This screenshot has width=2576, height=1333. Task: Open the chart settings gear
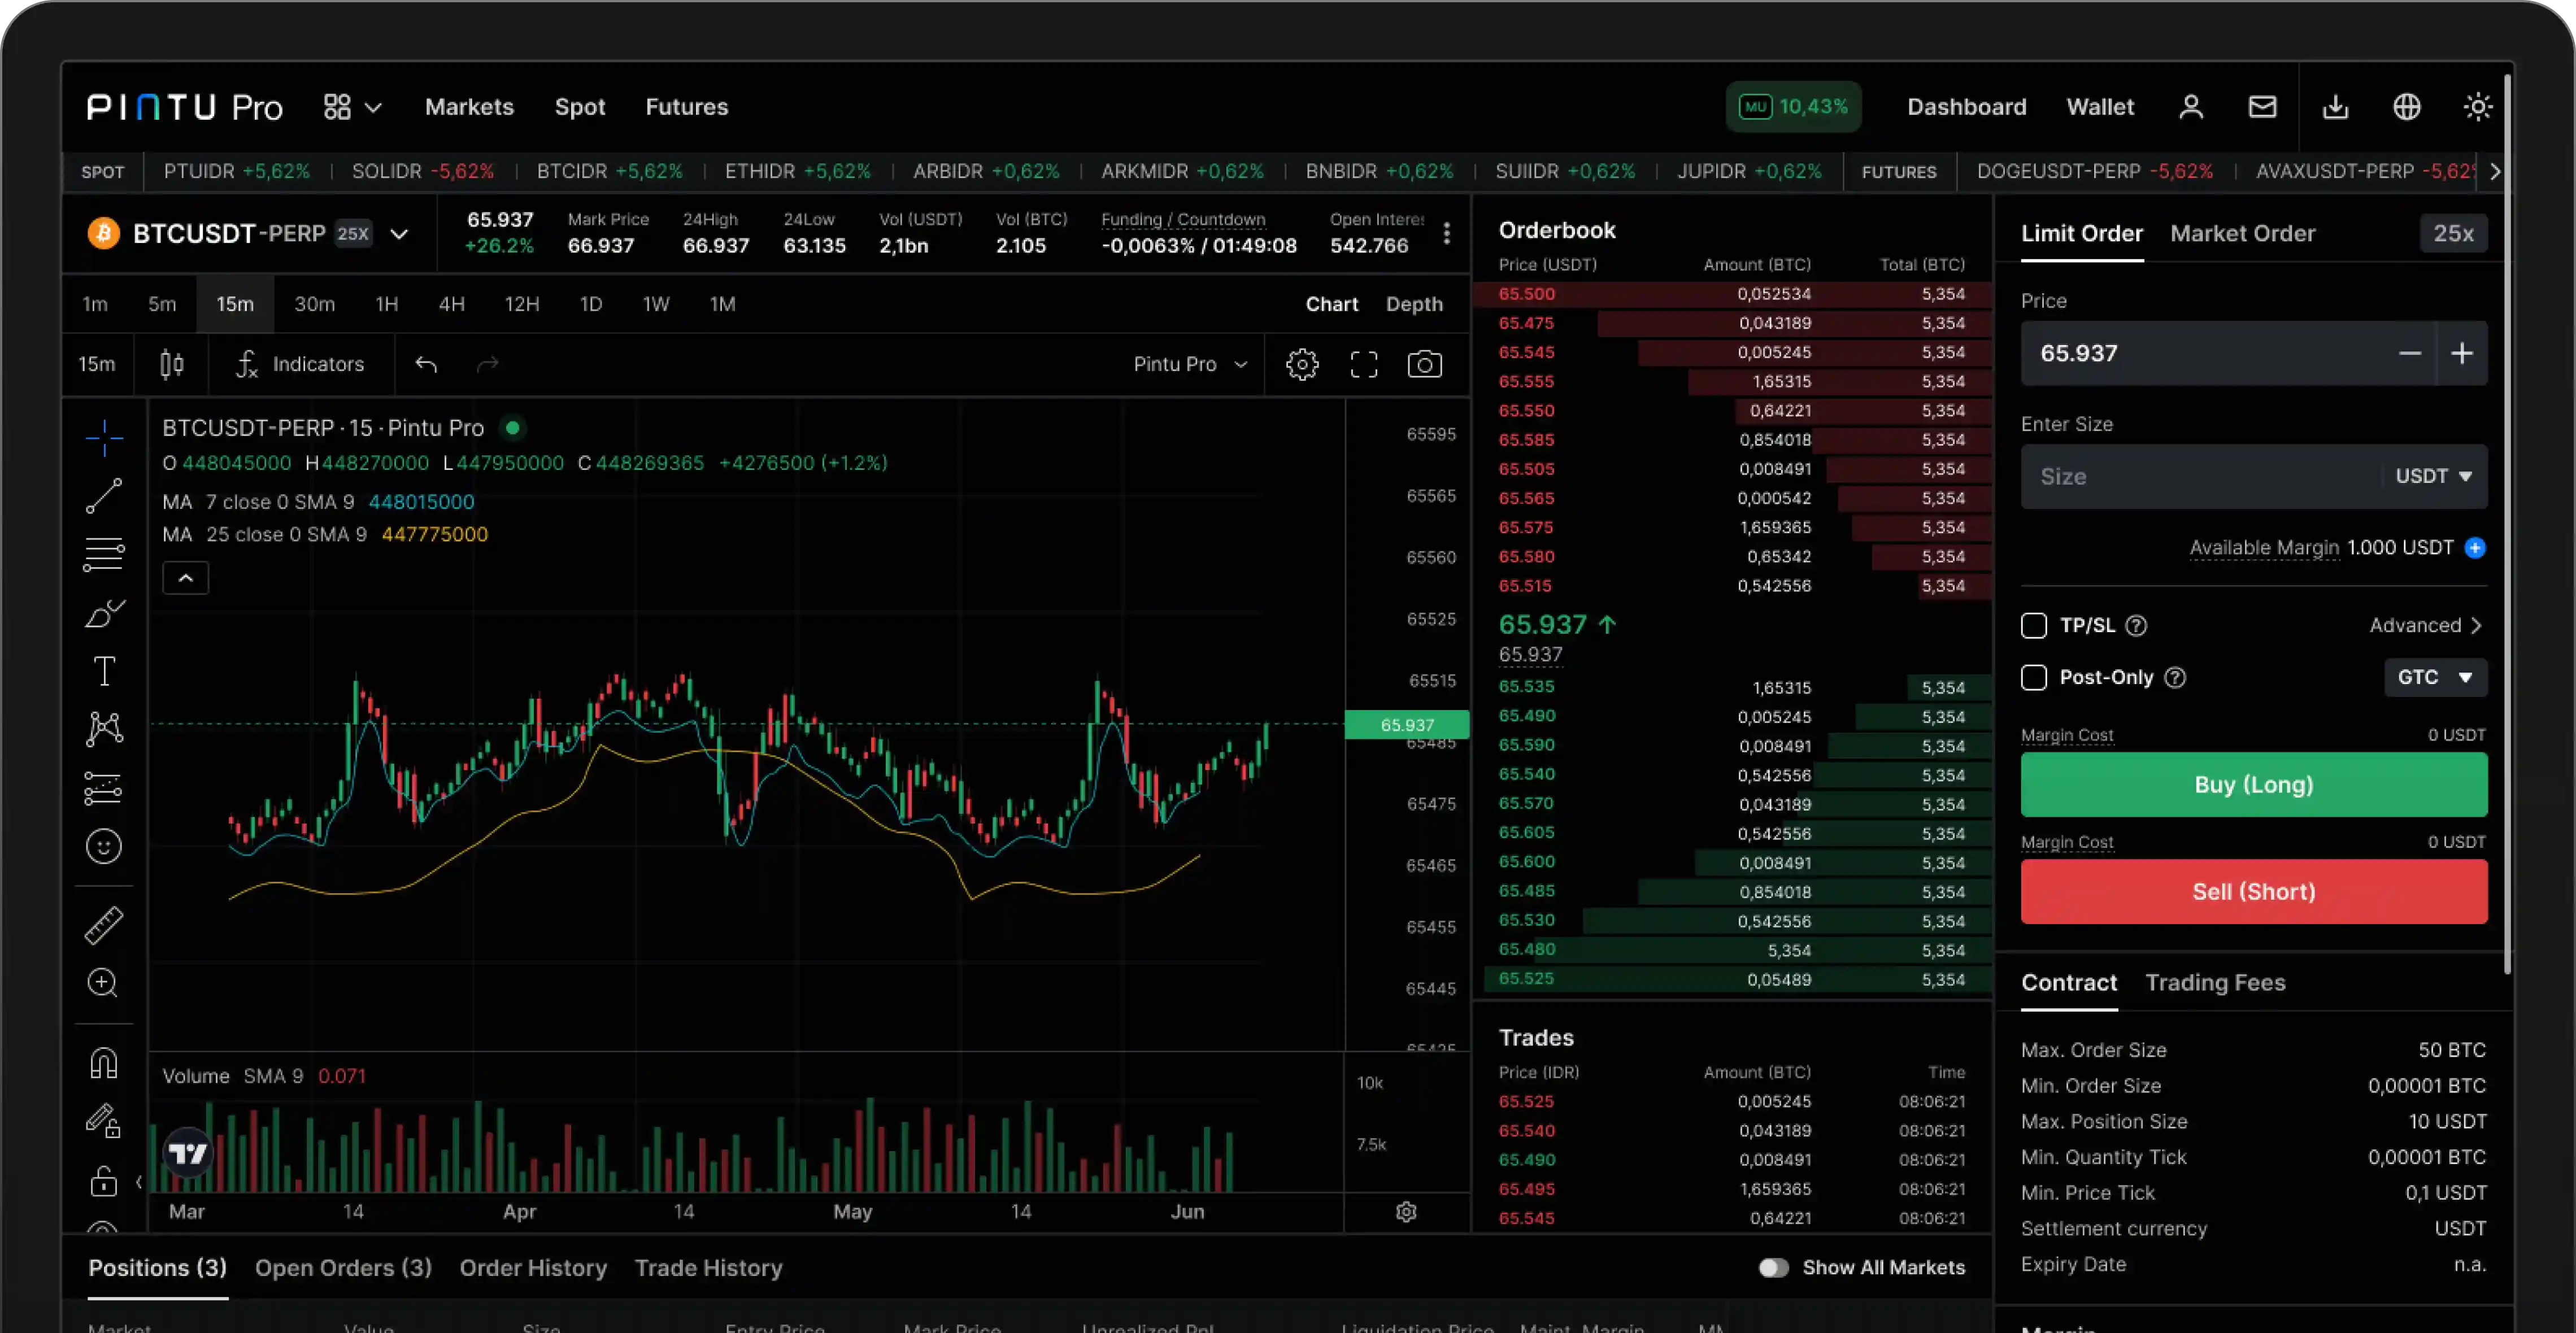(x=1301, y=364)
